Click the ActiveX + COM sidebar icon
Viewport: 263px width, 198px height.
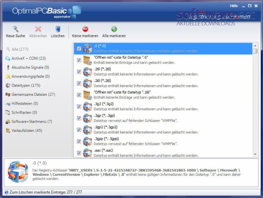coord(8,59)
